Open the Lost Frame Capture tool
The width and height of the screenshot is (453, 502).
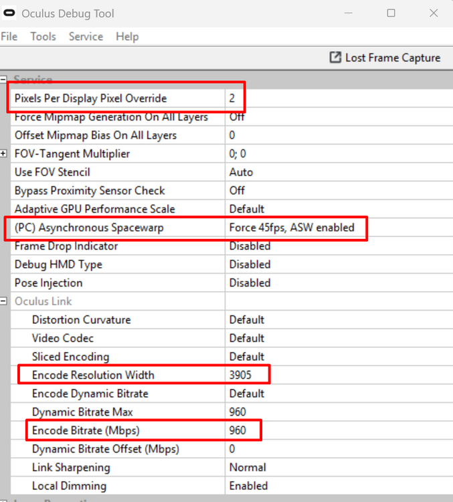pos(385,58)
